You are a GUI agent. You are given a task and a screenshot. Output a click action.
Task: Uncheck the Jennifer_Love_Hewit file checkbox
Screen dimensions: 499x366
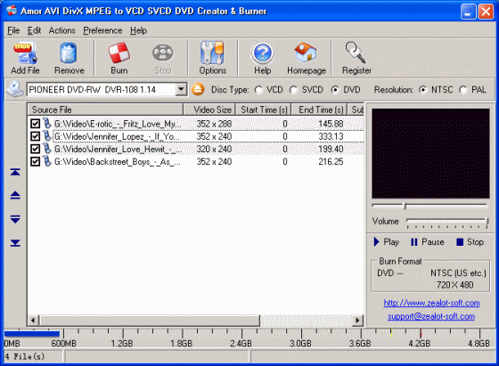35,149
